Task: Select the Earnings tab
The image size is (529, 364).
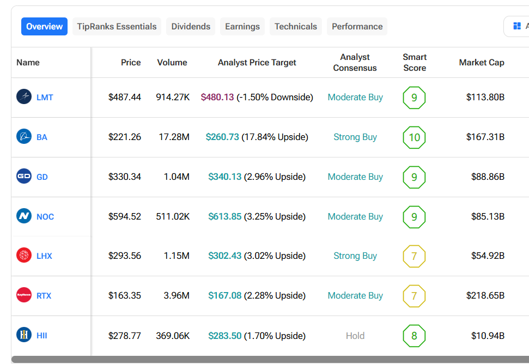Action: point(242,26)
